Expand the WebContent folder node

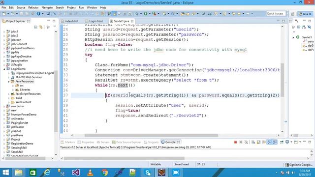pyautogui.click(x=9, y=102)
